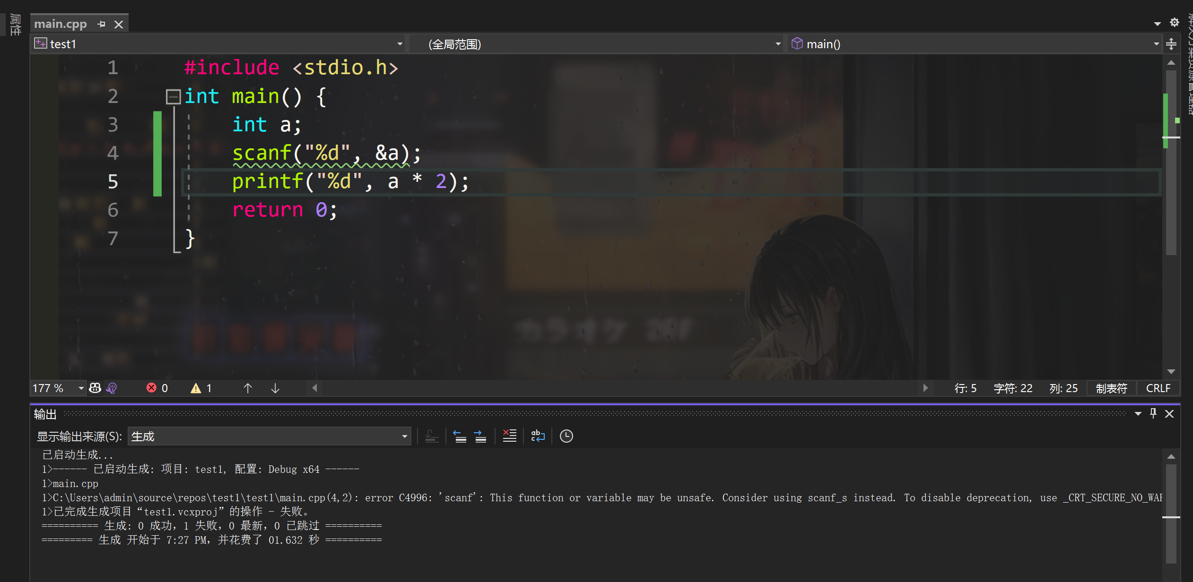Toggle pin on main.cpp tab
This screenshot has height=582, width=1193.
(101, 24)
